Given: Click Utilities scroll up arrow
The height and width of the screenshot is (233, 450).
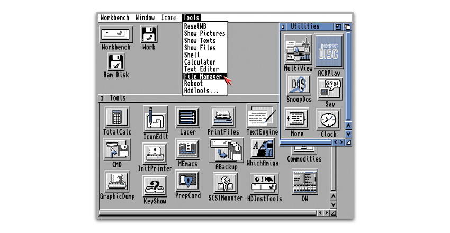Looking at the screenshot, I should coord(348,126).
